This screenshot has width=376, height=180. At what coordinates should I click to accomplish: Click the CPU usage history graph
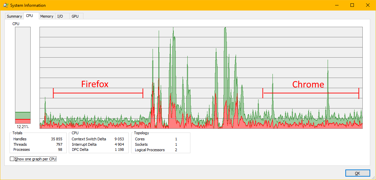[x=201, y=78]
